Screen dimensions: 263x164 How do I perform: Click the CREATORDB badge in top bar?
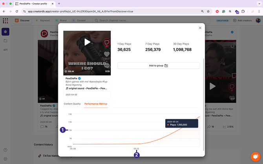[223, 21]
